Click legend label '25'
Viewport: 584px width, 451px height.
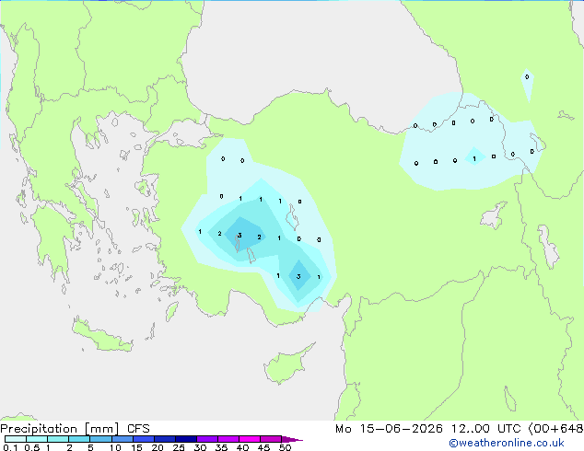click(179, 447)
